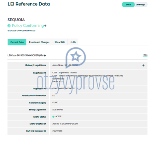
Task: Switch toggle to Data view
Action: point(128,5)
